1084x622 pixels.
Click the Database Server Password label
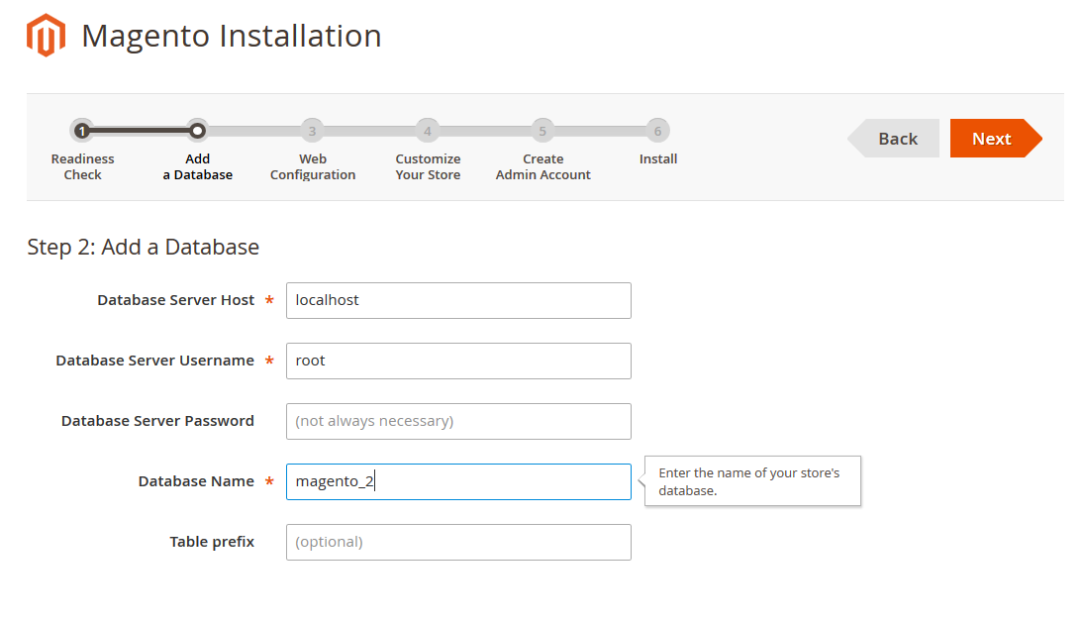coord(157,421)
